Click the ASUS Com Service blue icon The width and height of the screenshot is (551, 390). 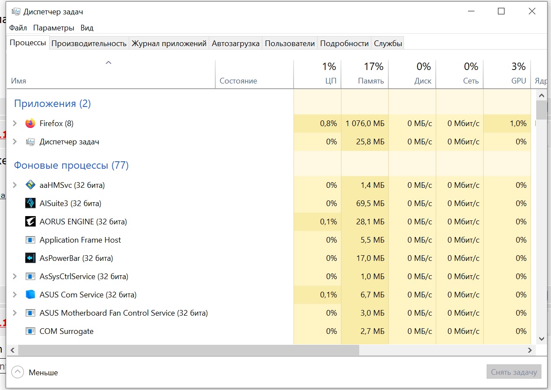(30, 295)
